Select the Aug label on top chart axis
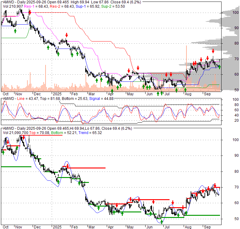This screenshot has height=229, width=240. tap(188, 94)
